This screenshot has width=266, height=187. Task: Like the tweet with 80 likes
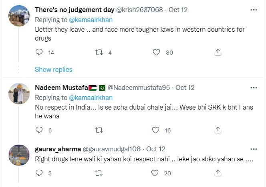point(157,52)
